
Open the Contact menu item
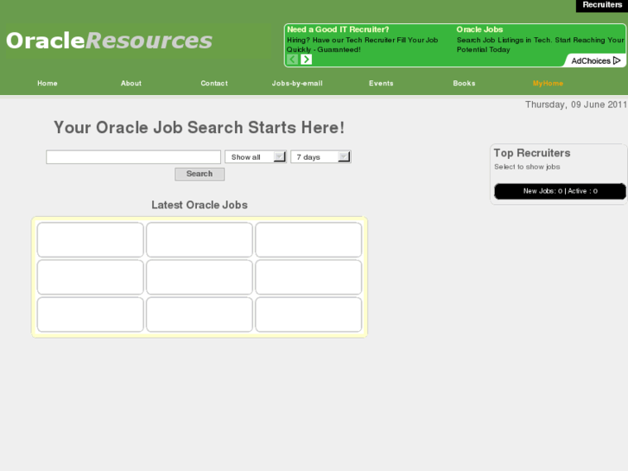click(x=214, y=83)
